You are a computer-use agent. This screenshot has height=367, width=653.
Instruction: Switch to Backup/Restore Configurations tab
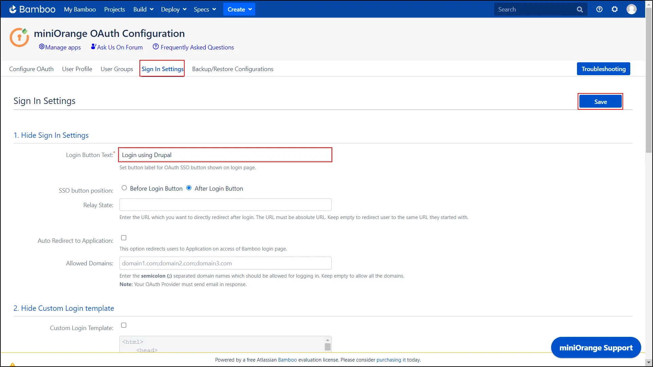click(232, 69)
